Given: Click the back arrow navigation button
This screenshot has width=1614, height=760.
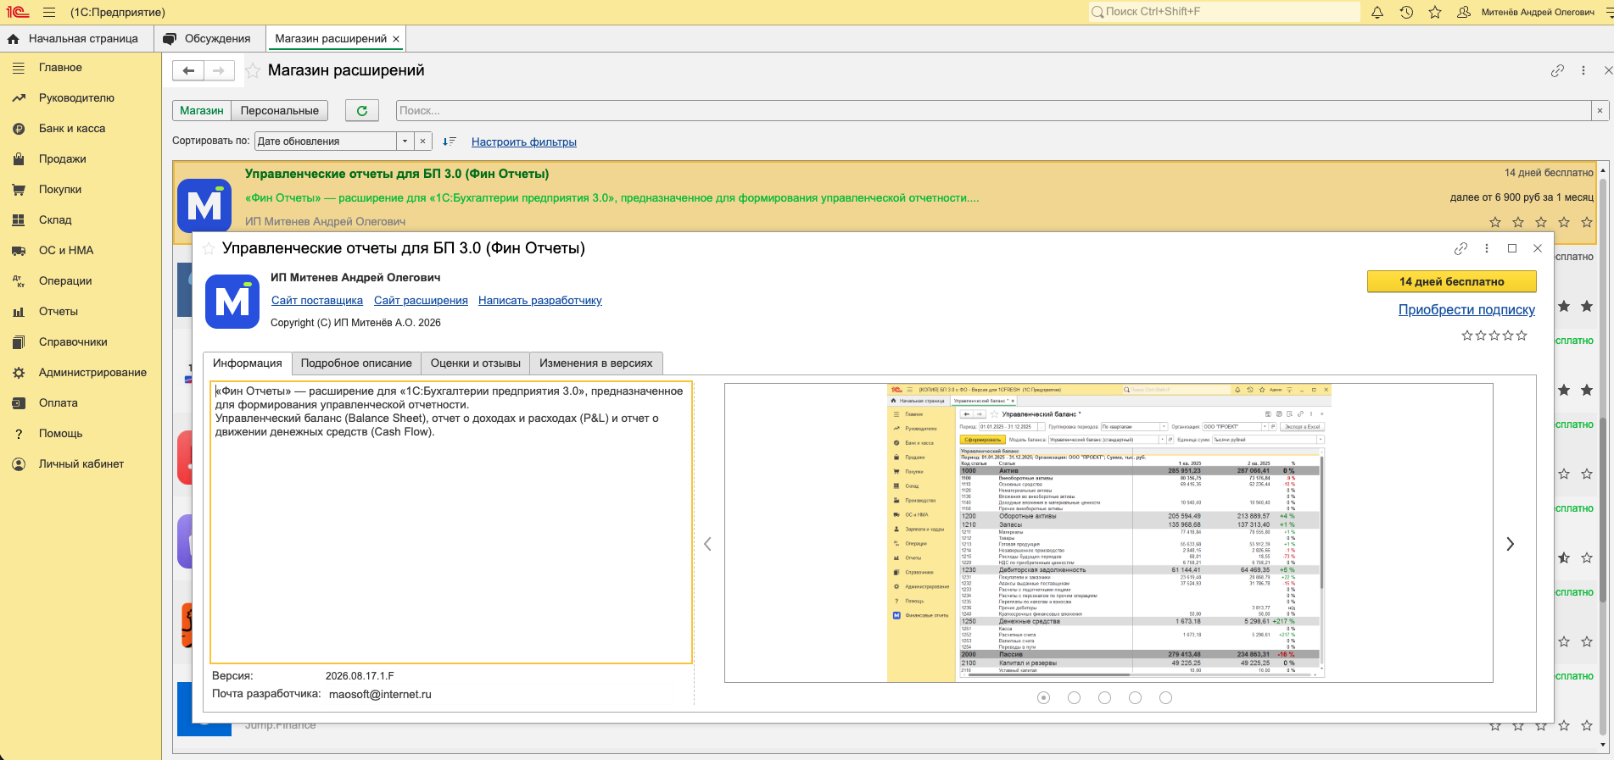Looking at the screenshot, I should 188,71.
